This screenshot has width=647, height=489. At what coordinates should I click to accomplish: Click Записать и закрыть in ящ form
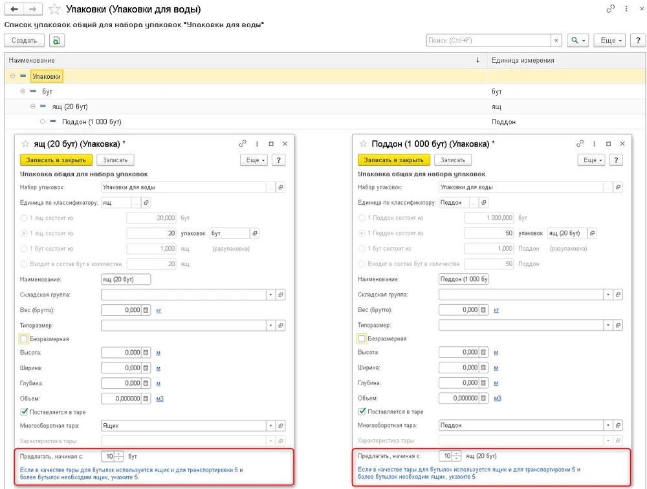point(56,160)
